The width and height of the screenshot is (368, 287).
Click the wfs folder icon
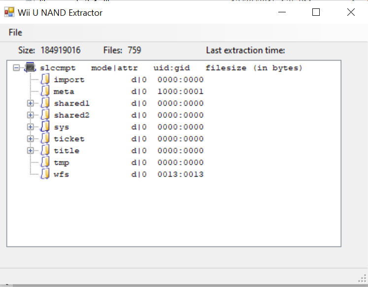[45, 174]
